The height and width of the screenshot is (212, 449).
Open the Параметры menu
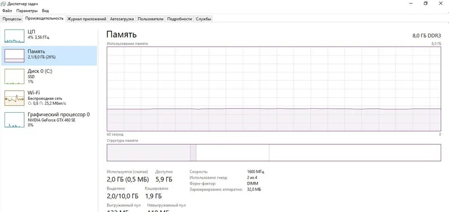[27, 11]
